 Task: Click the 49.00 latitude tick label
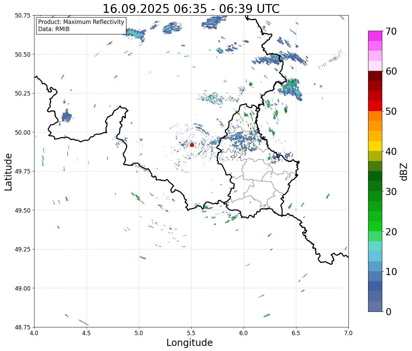23,288
